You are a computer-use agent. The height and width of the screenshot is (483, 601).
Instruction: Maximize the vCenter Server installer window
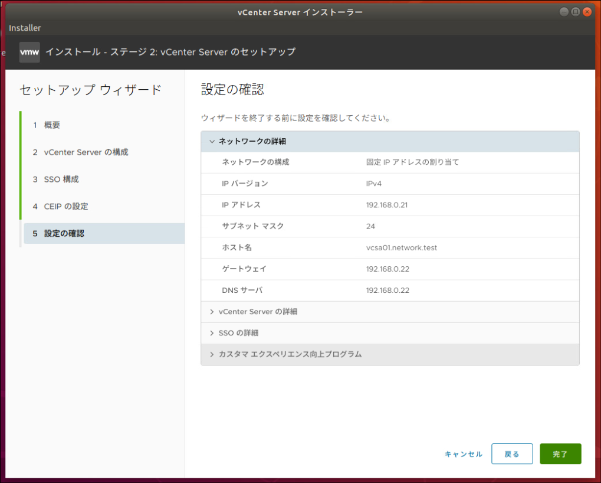(x=575, y=12)
